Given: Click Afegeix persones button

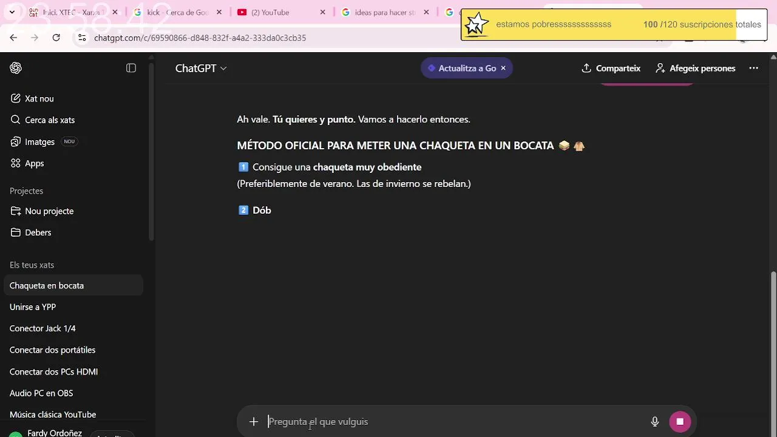Looking at the screenshot, I should (x=696, y=68).
